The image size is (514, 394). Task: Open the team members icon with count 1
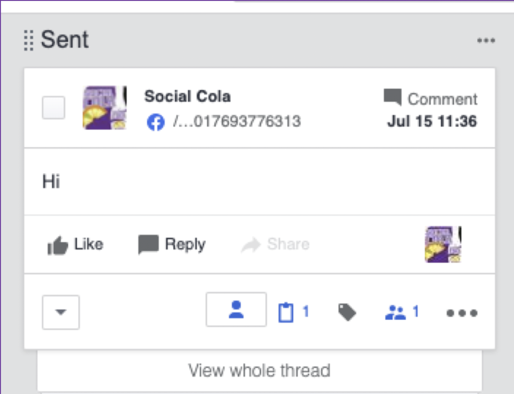[x=401, y=313]
